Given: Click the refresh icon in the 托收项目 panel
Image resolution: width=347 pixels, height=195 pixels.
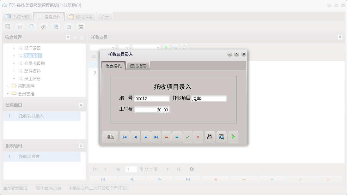Looking at the screenshot, I should tap(184, 47).
